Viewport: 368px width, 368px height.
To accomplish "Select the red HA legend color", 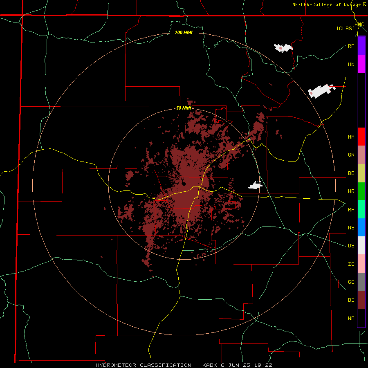I will pyautogui.click(x=361, y=137).
